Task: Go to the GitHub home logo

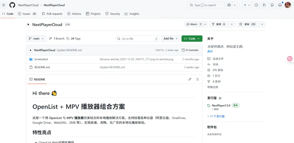Action: 12,5
